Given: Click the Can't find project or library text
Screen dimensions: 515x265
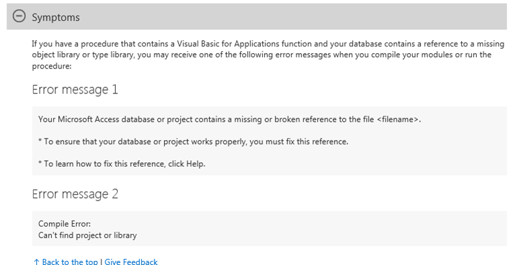Looking at the screenshot, I should coord(87,235).
